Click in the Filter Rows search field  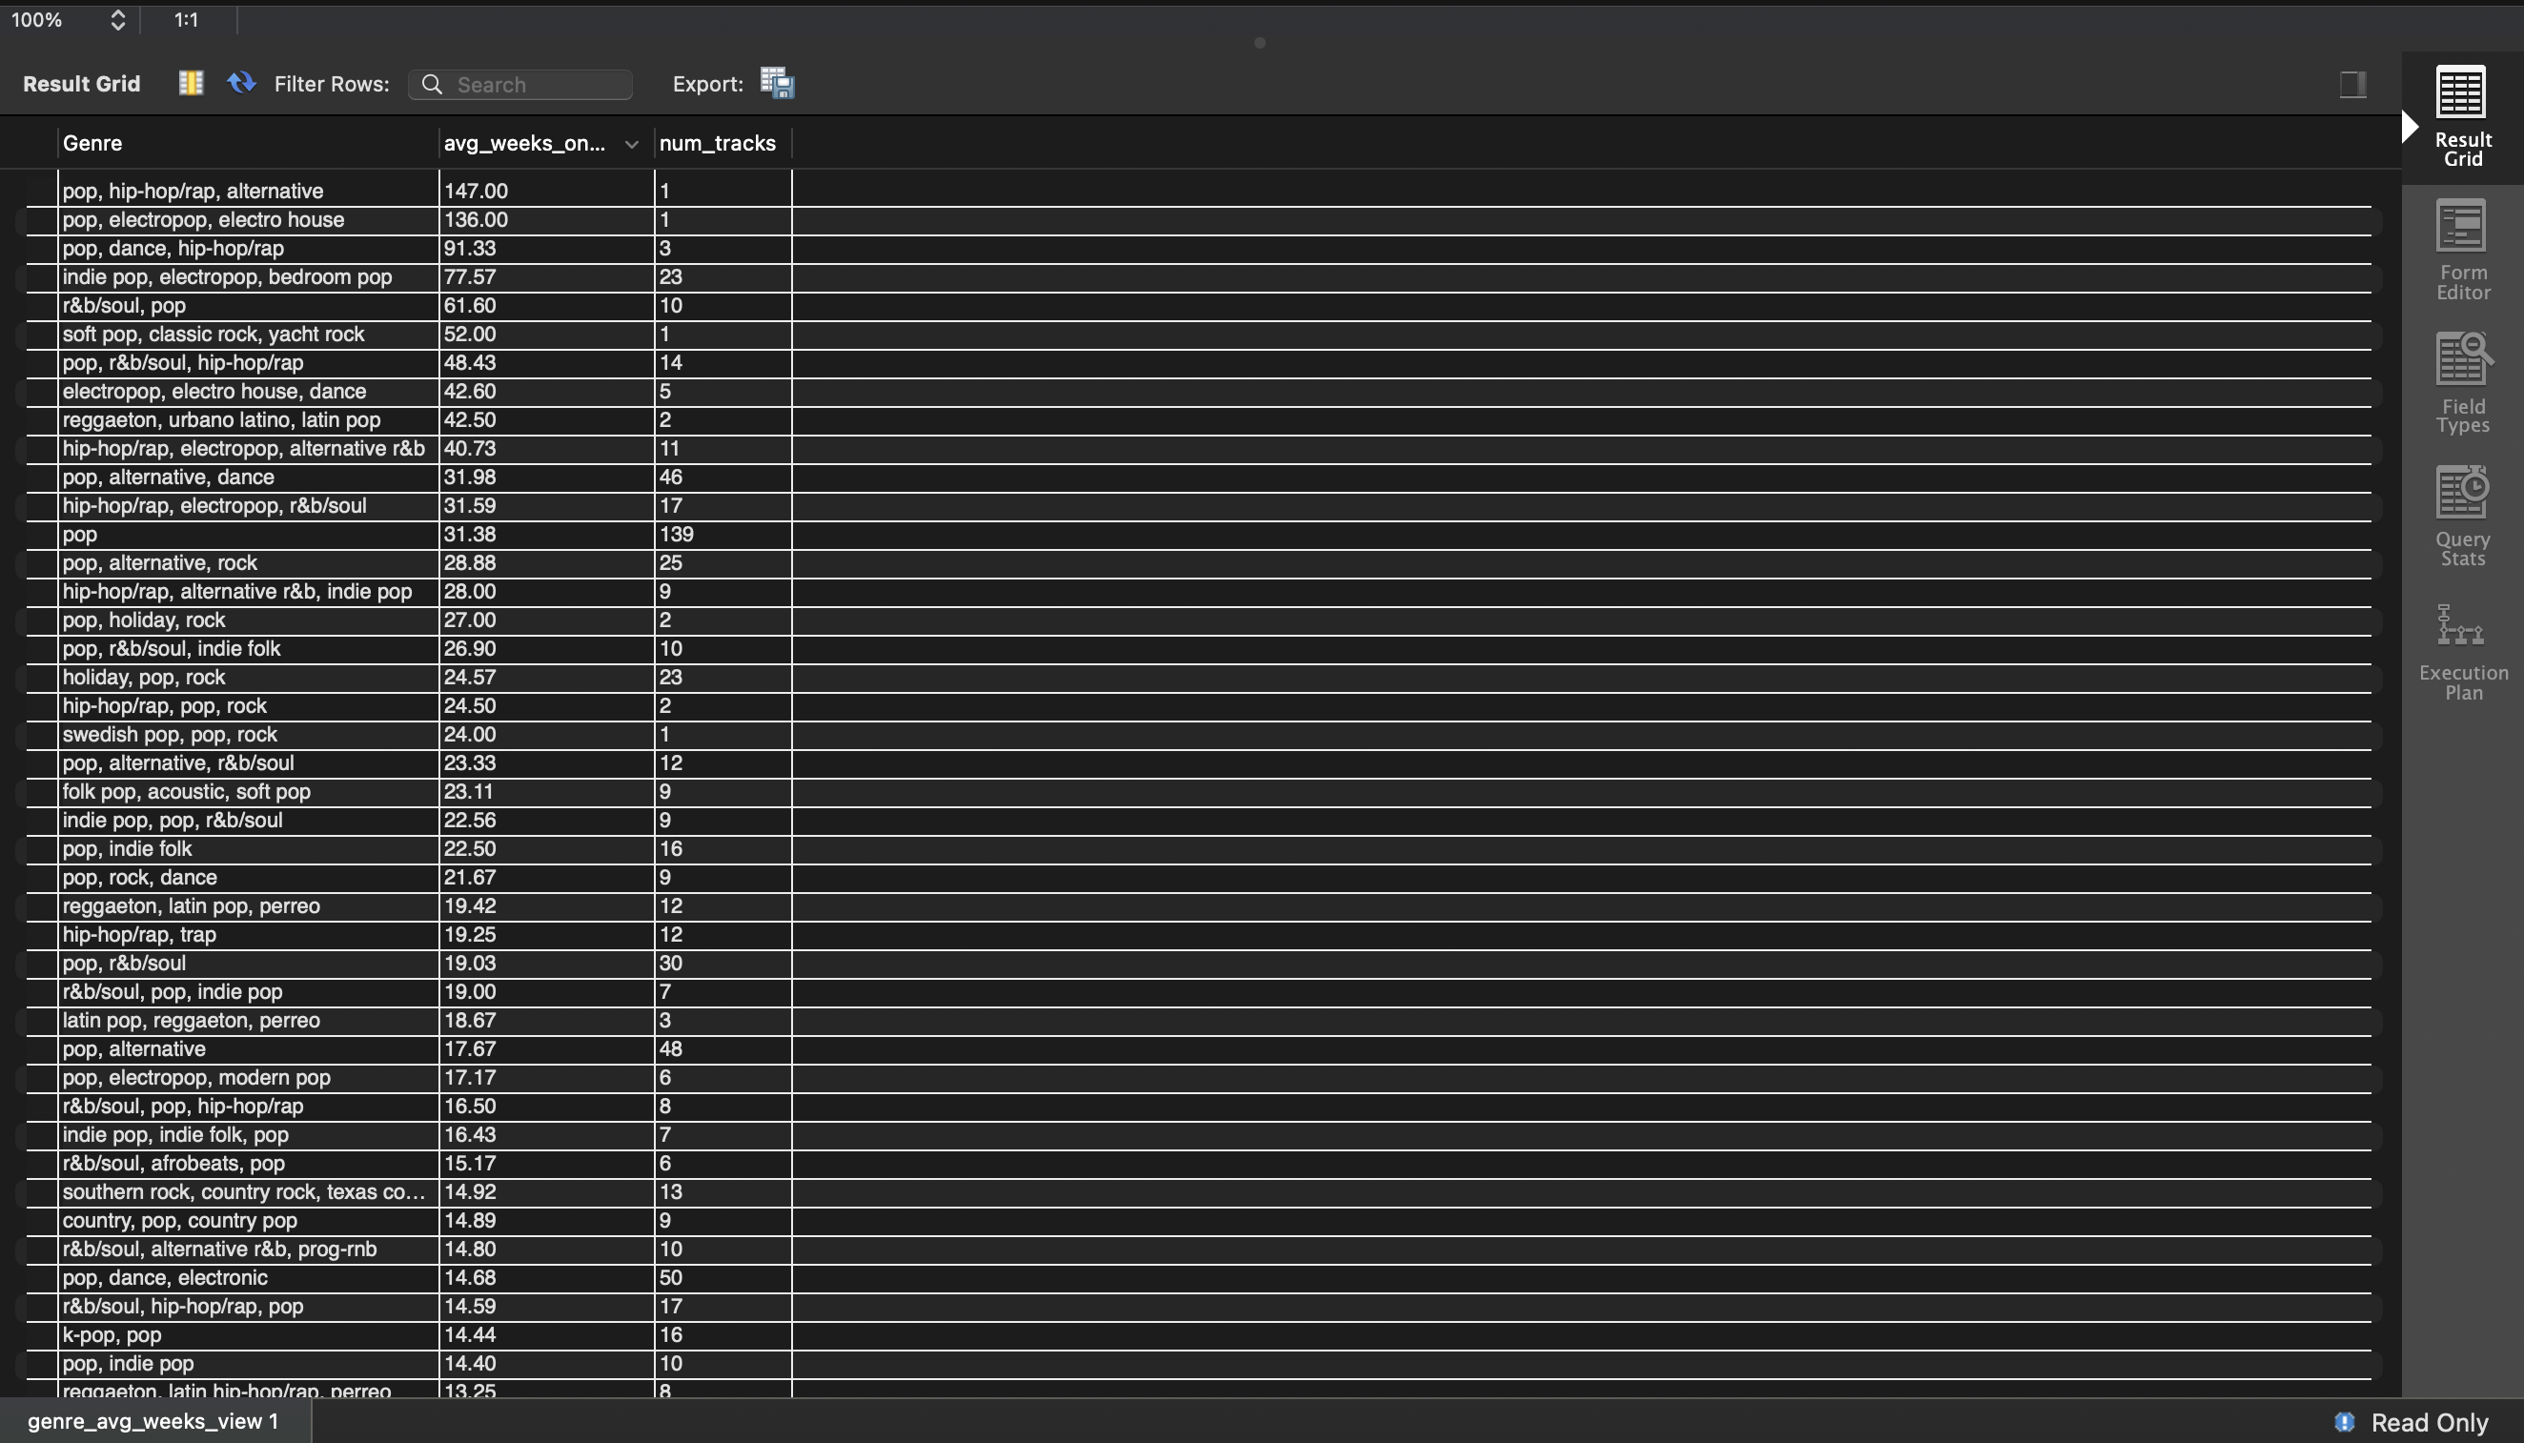point(535,84)
